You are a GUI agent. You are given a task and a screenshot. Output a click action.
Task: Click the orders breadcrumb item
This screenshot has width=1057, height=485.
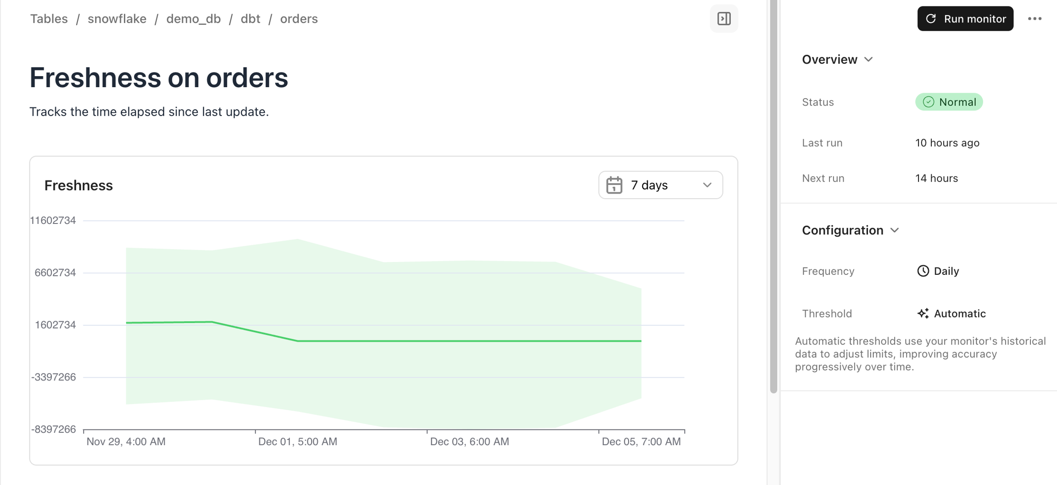pyautogui.click(x=299, y=19)
